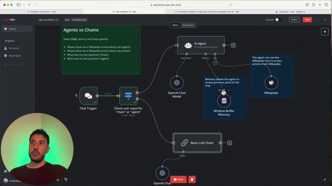Screen dimensions: 332x186
Task: Add node after Basic LLM Chain output
Action: click(229, 143)
